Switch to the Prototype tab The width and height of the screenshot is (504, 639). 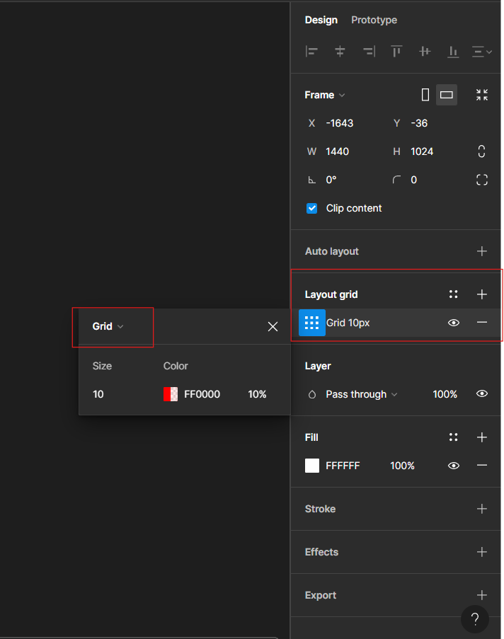tap(374, 20)
